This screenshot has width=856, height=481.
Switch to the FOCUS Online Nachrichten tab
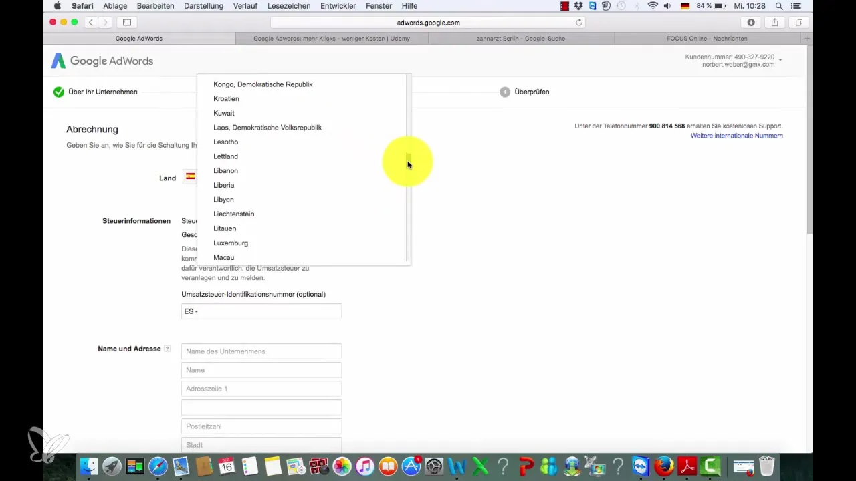(708, 39)
